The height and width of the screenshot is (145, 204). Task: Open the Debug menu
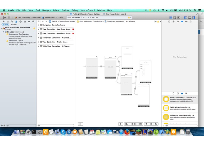click(75, 10)
